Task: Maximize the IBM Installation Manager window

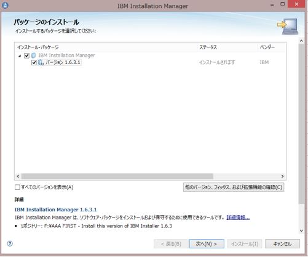Action: pos(283,4)
